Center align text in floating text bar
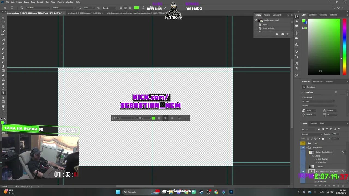The image size is (349, 196). (165, 118)
